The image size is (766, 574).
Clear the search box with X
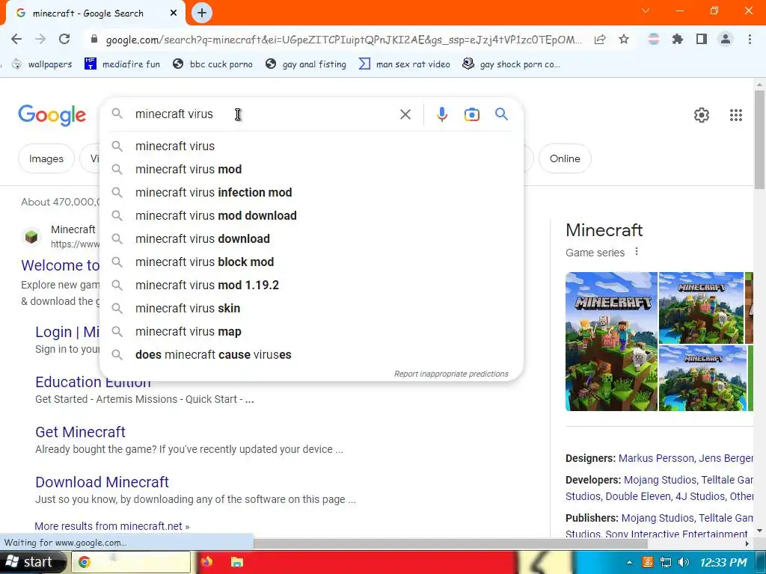405,114
